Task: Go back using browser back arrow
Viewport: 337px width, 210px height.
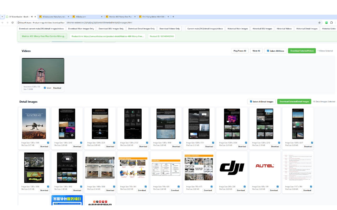Action: point(2,23)
